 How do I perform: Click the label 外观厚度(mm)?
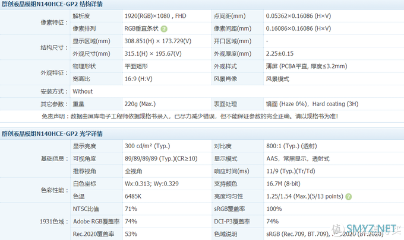(233, 54)
